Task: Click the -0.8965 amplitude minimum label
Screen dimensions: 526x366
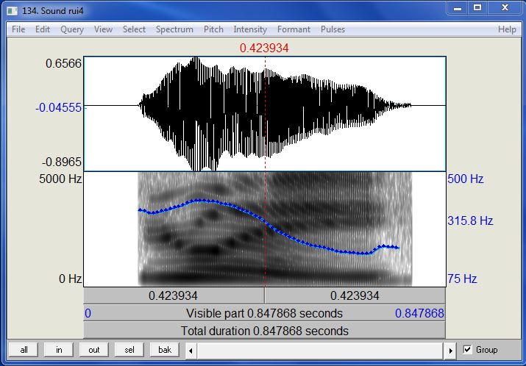Action: tap(62, 162)
